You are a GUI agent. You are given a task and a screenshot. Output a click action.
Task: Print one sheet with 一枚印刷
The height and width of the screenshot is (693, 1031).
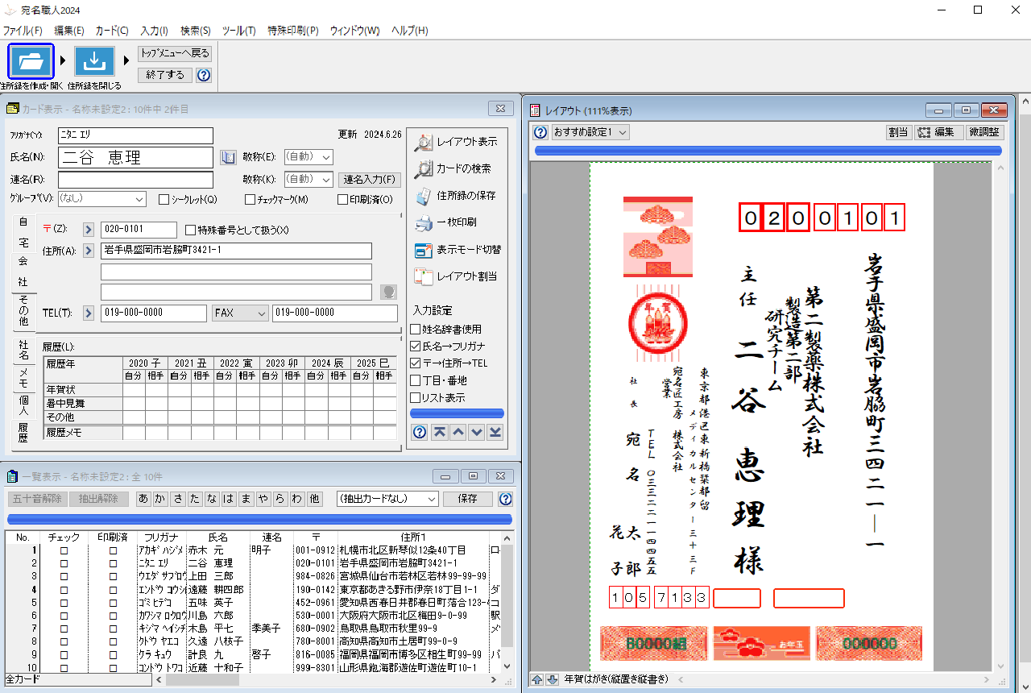tap(445, 222)
